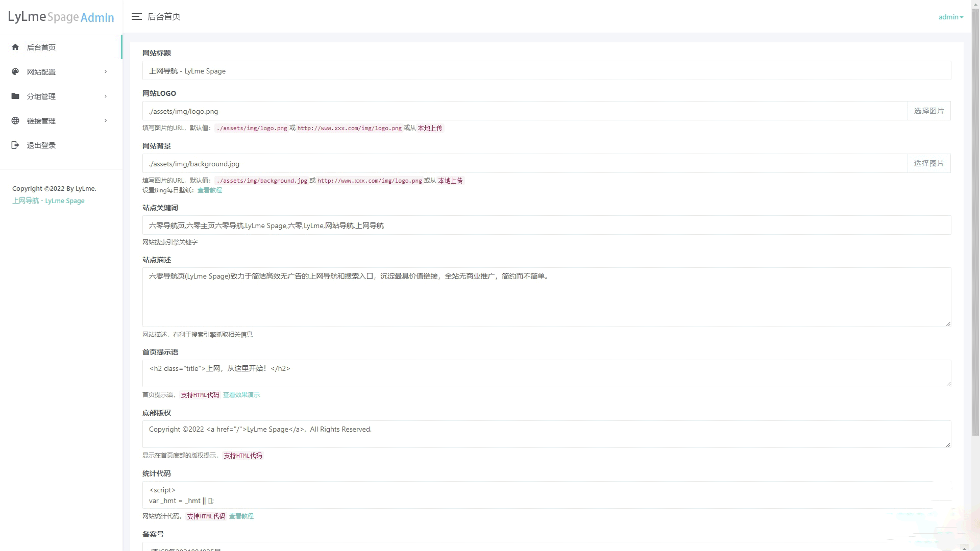The height and width of the screenshot is (551, 980).
Task: Open the Bing wallpaper 查看教程 link
Action: click(210, 190)
